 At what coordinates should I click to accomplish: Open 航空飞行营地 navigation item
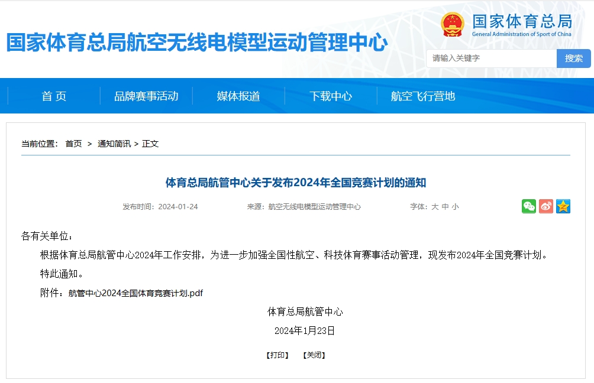pos(423,96)
